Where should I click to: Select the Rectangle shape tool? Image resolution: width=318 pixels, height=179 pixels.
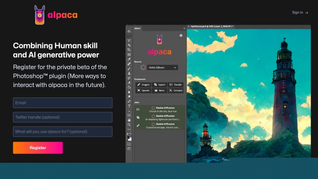(129, 115)
